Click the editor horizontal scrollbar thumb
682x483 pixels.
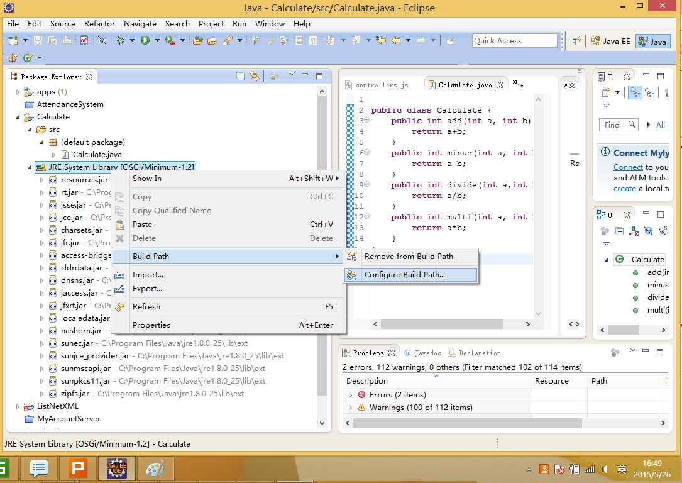(441, 324)
